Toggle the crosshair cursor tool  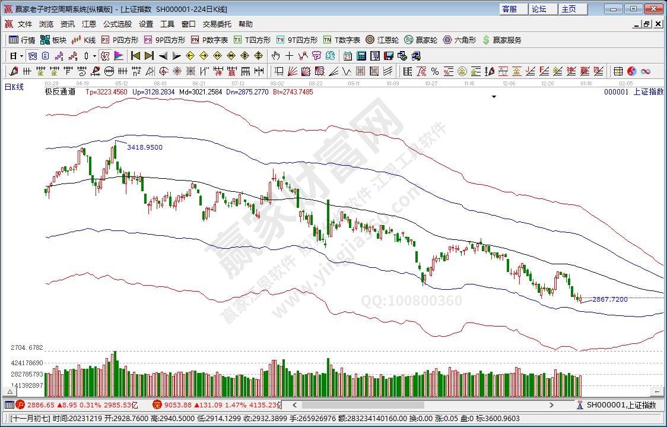(x=289, y=56)
